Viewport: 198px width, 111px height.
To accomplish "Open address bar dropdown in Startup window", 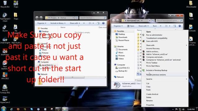I will coord(73,18).
